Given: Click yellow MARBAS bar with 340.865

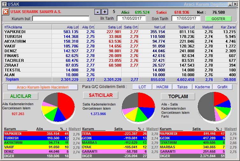Looking at the screenshot, I should coord(192,147).
